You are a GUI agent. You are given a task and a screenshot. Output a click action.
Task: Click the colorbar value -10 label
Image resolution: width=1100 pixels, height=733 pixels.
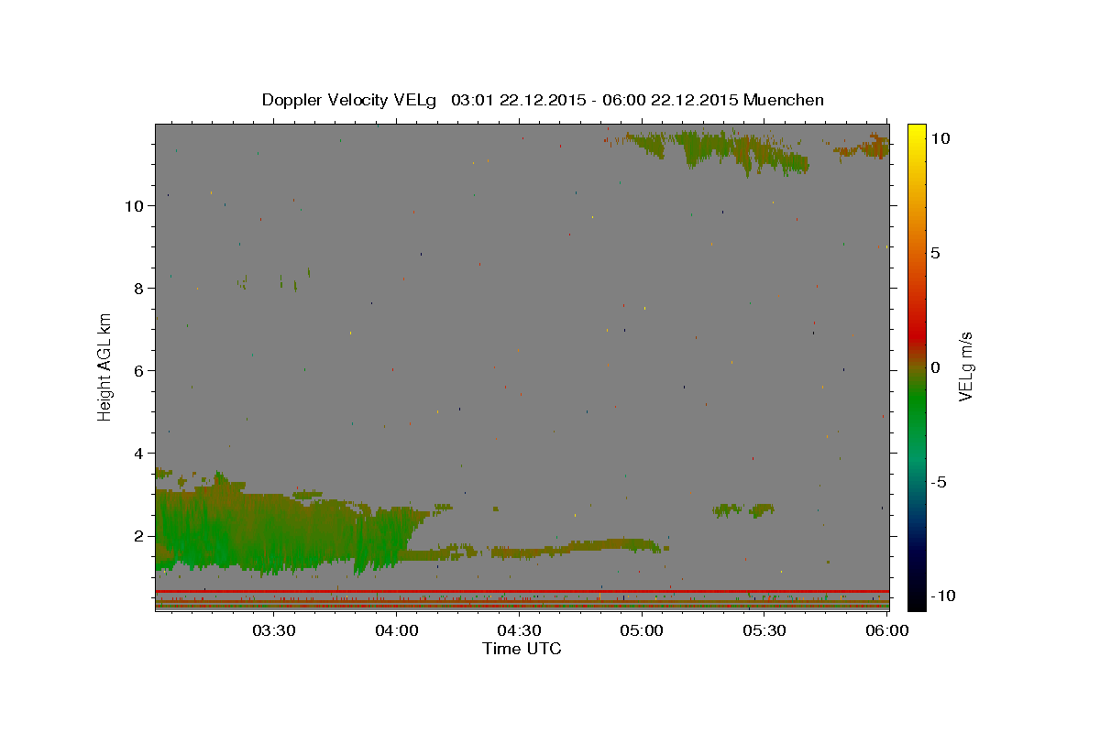(x=943, y=596)
